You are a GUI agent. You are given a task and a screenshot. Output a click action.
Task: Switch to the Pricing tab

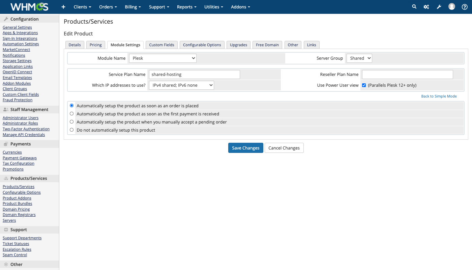coord(96,45)
